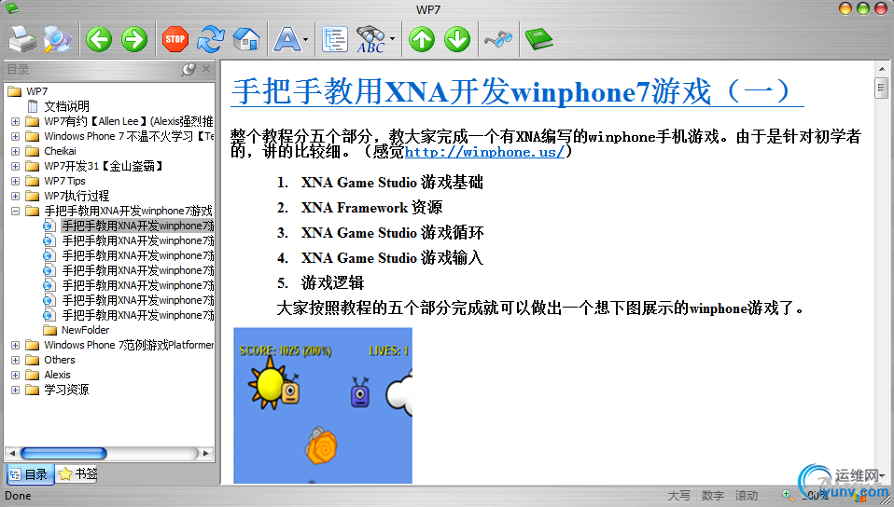Open the 文档说明 document
894x507 pixels.
pyautogui.click(x=66, y=106)
